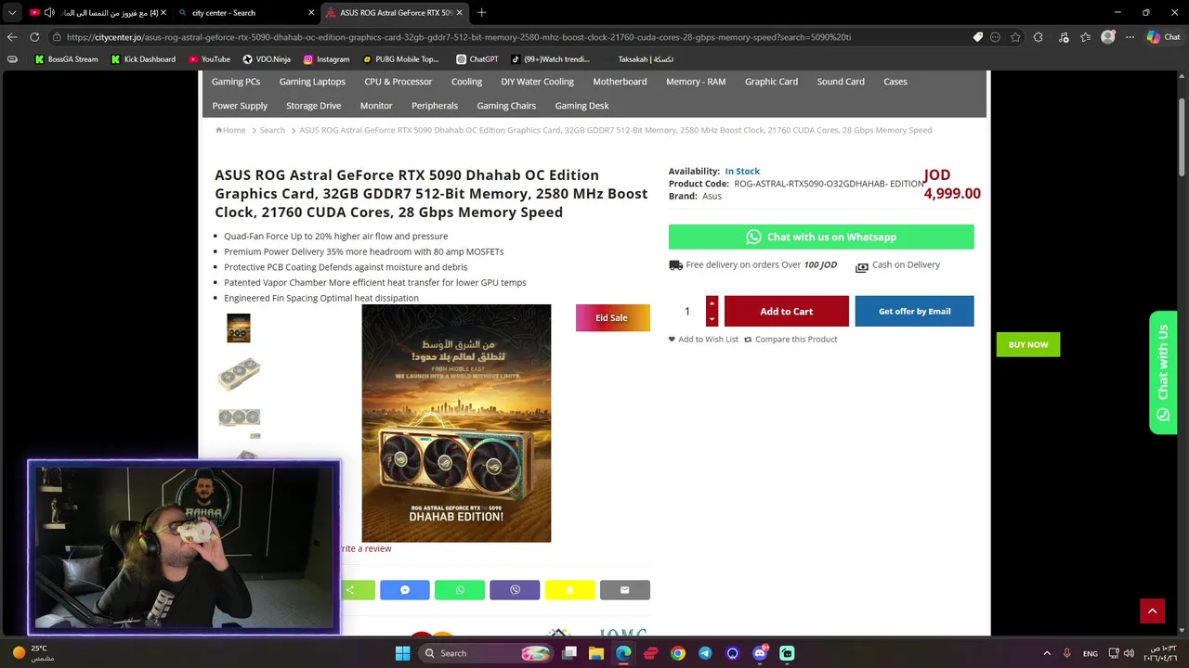Click the green BUY NOW button
1189x668 pixels.
point(1028,344)
